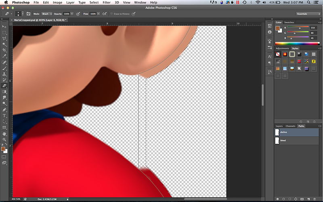This screenshot has height=202, width=323.
Task: Create new path
Action: 308,199
